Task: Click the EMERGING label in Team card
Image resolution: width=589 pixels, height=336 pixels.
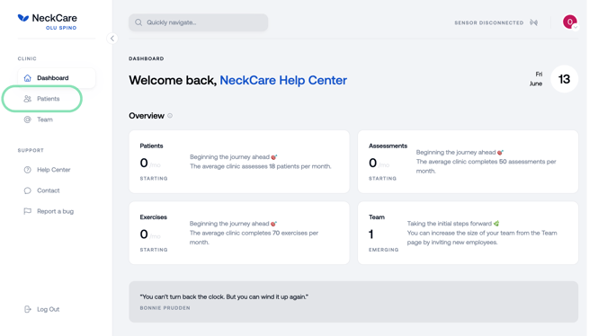Action: click(x=383, y=250)
